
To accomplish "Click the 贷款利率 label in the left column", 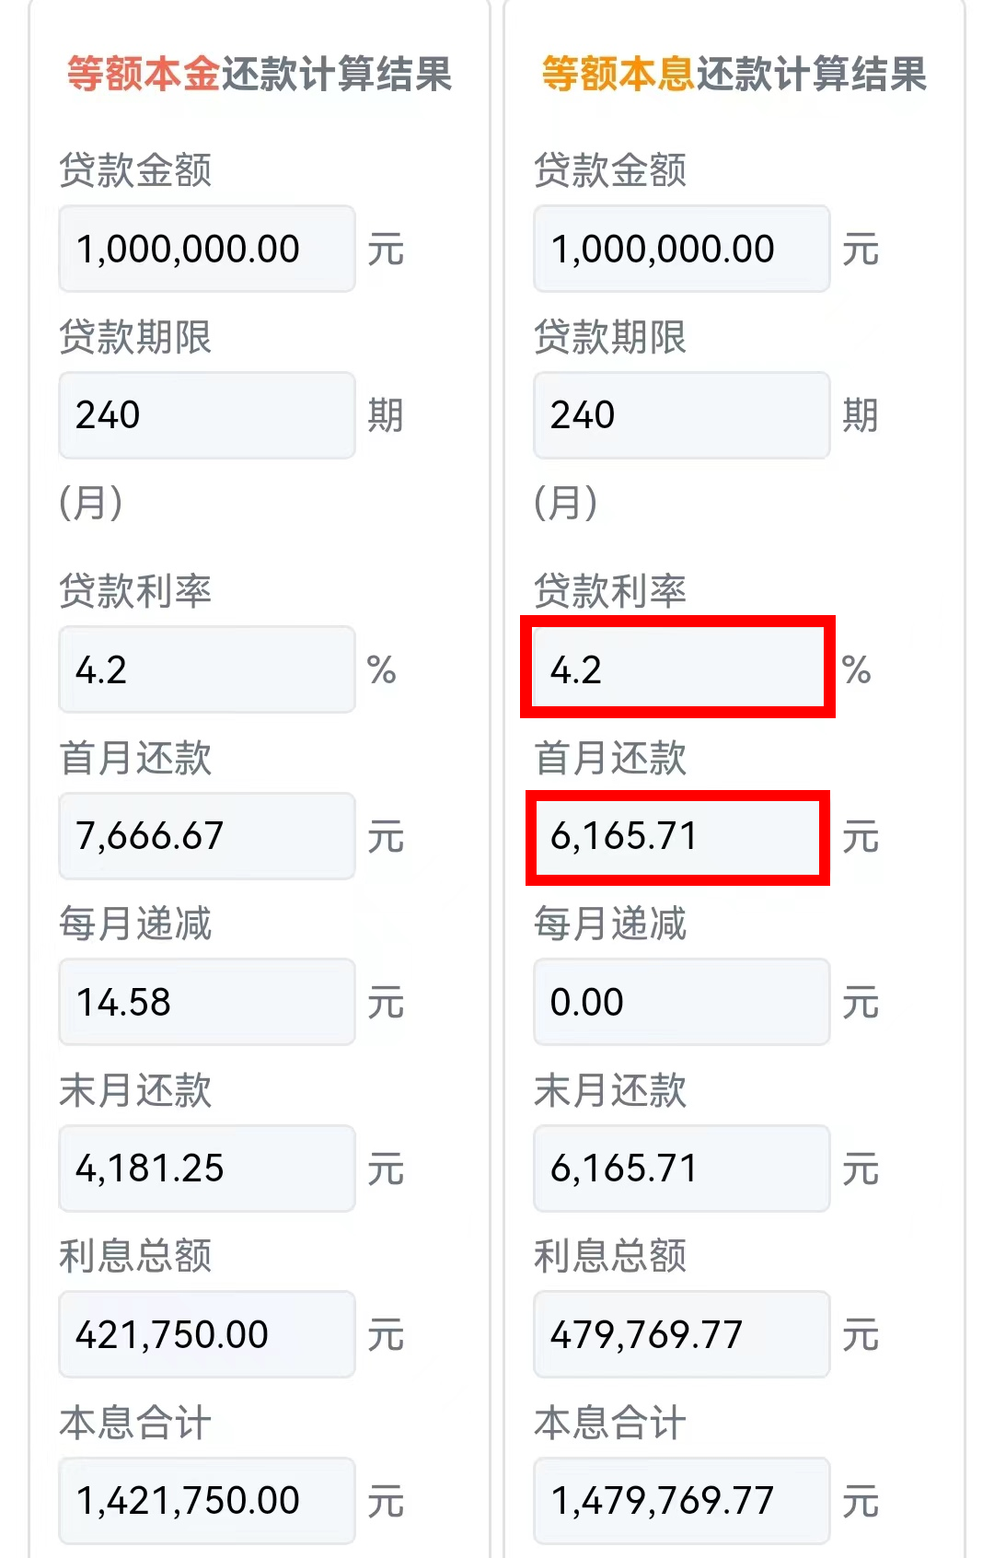I will point(136,593).
